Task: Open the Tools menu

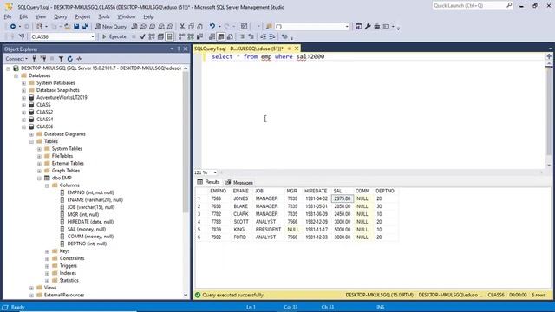Action: [x=104, y=16]
